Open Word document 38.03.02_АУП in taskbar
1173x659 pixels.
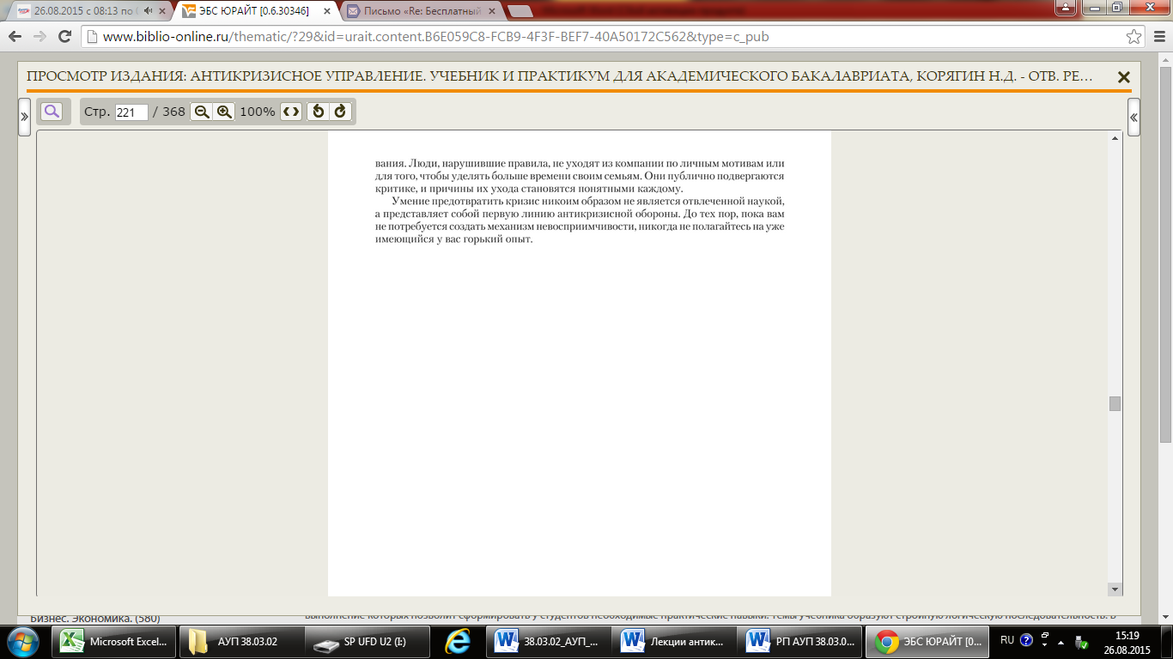tap(550, 641)
